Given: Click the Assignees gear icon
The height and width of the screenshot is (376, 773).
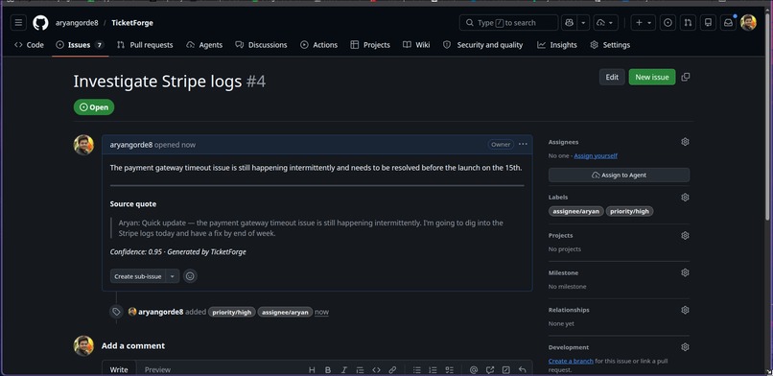Looking at the screenshot, I should pos(685,142).
